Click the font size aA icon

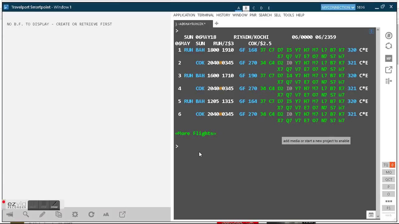pos(106,214)
